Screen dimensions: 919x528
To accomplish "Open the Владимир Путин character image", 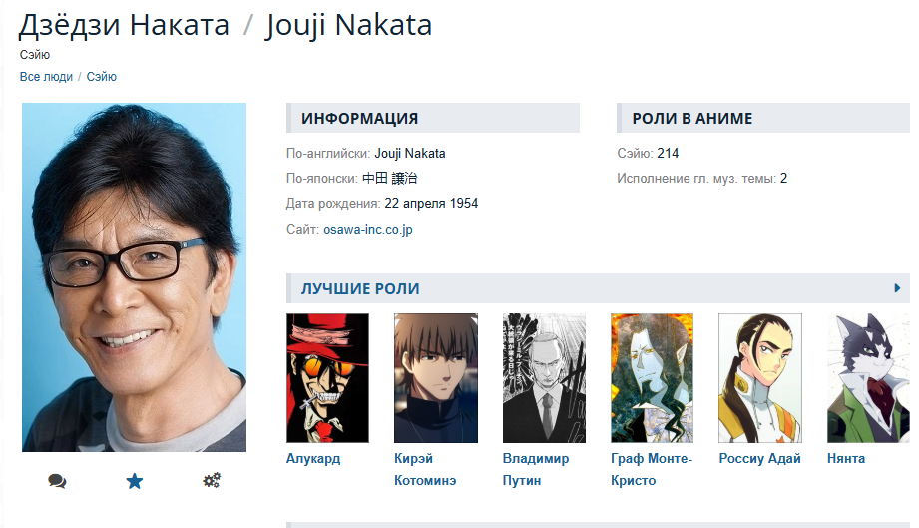I will (x=544, y=378).
